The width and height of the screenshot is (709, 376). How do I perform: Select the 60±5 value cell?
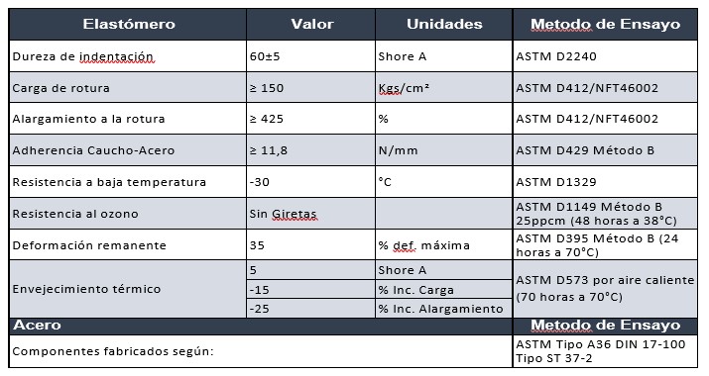(x=311, y=56)
